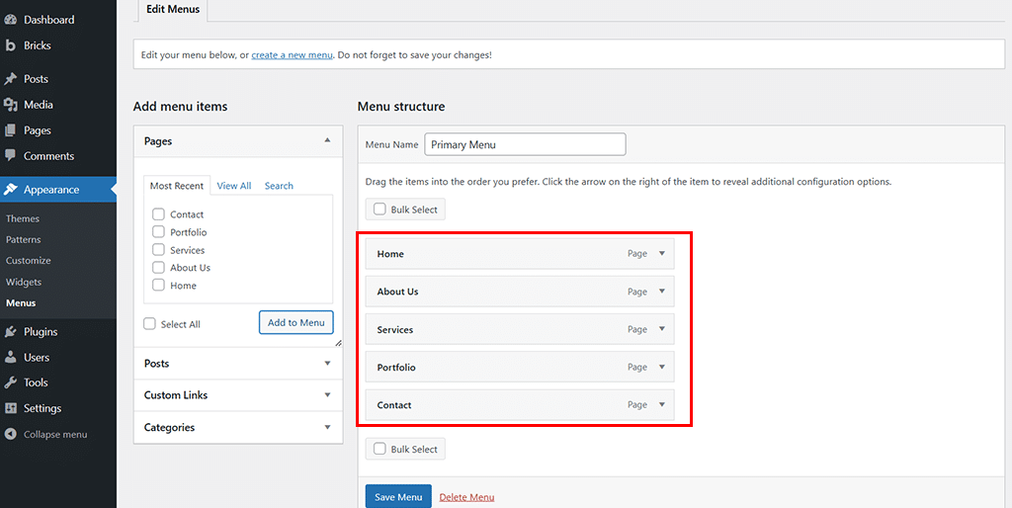Open Patterns in the Appearance submenu
Screen dimensions: 1012x508
(24, 239)
